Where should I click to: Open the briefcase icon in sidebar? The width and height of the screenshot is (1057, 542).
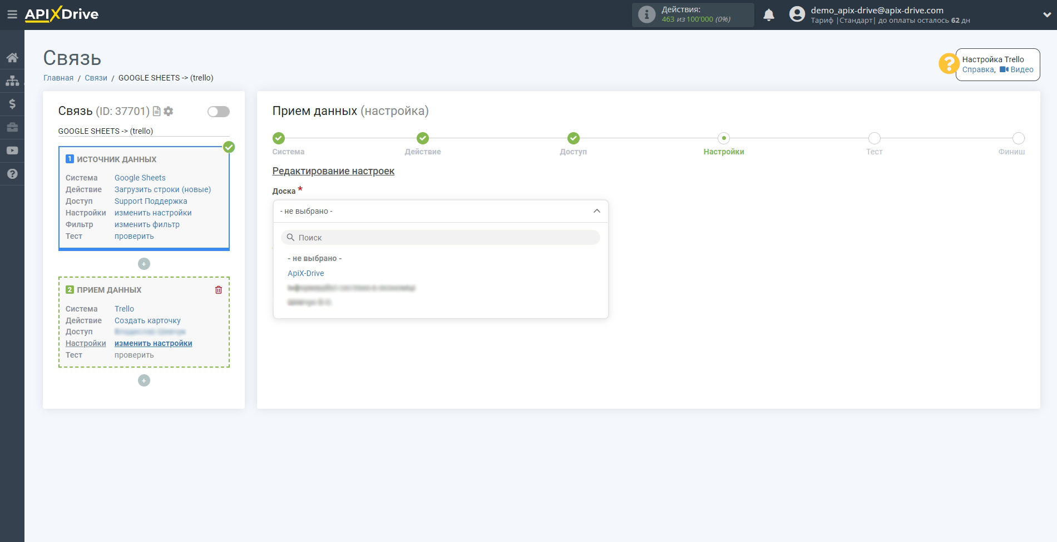(12, 127)
